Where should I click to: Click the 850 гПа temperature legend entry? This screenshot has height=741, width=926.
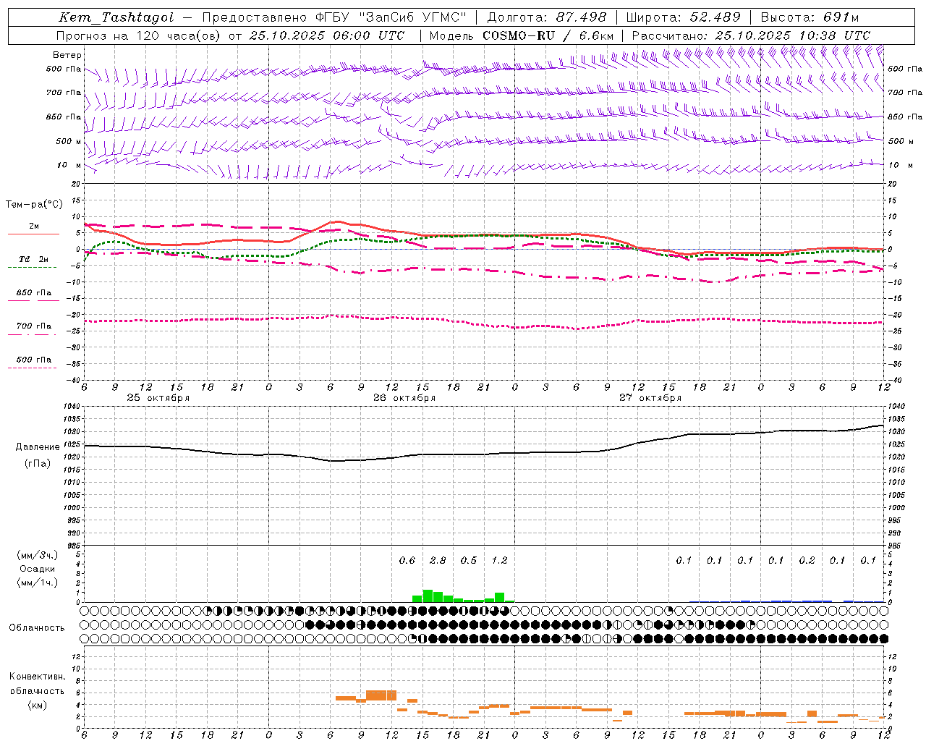pyautogui.click(x=33, y=293)
